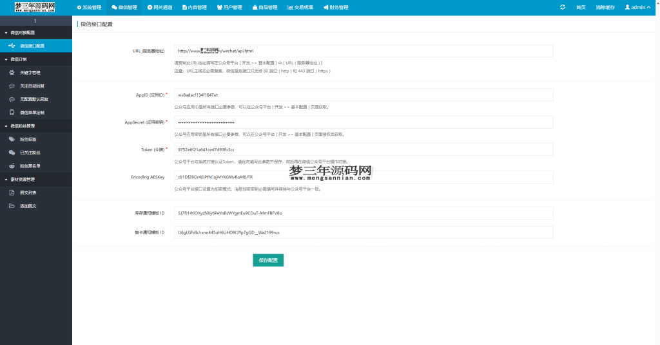Click the hint text mentioning 80 端口 and 443 端口
Image resolution: width=660 pixels, height=345 pixels.
click(253, 71)
